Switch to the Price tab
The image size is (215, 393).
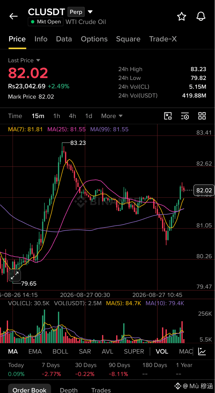coord(17,39)
